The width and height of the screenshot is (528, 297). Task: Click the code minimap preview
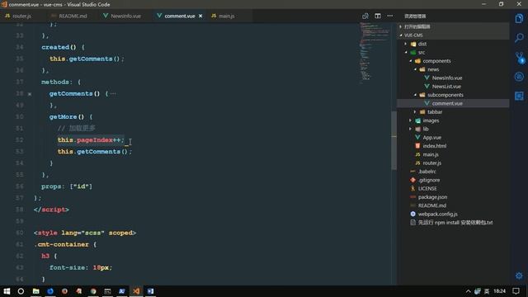374,52
